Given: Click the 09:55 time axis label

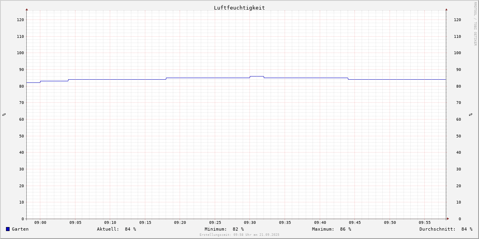Looking at the screenshot, I should coord(425,223).
